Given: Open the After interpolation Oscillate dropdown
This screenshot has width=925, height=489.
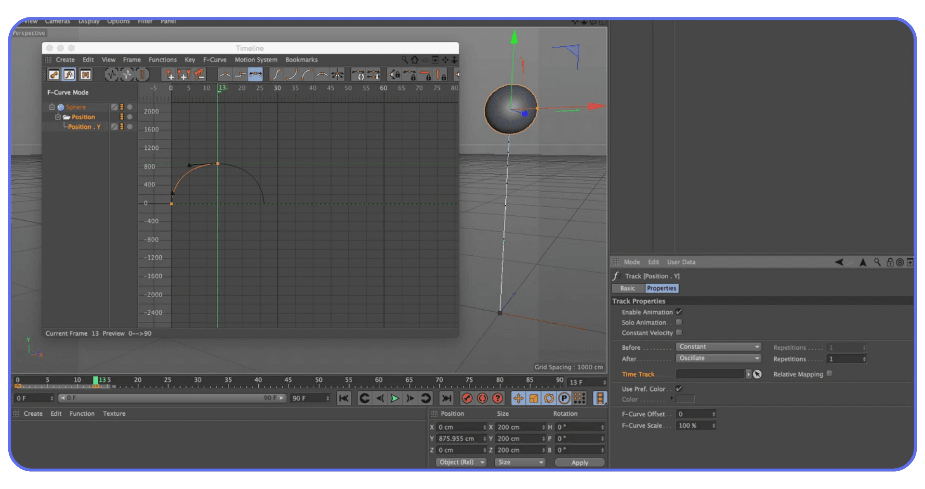Looking at the screenshot, I should click(x=718, y=358).
